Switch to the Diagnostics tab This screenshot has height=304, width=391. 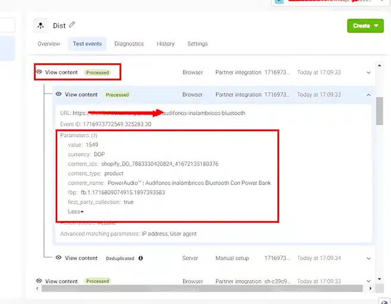129,44
